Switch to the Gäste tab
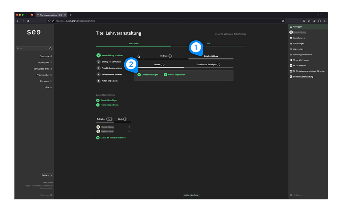342x222 pixels. (x=122, y=119)
